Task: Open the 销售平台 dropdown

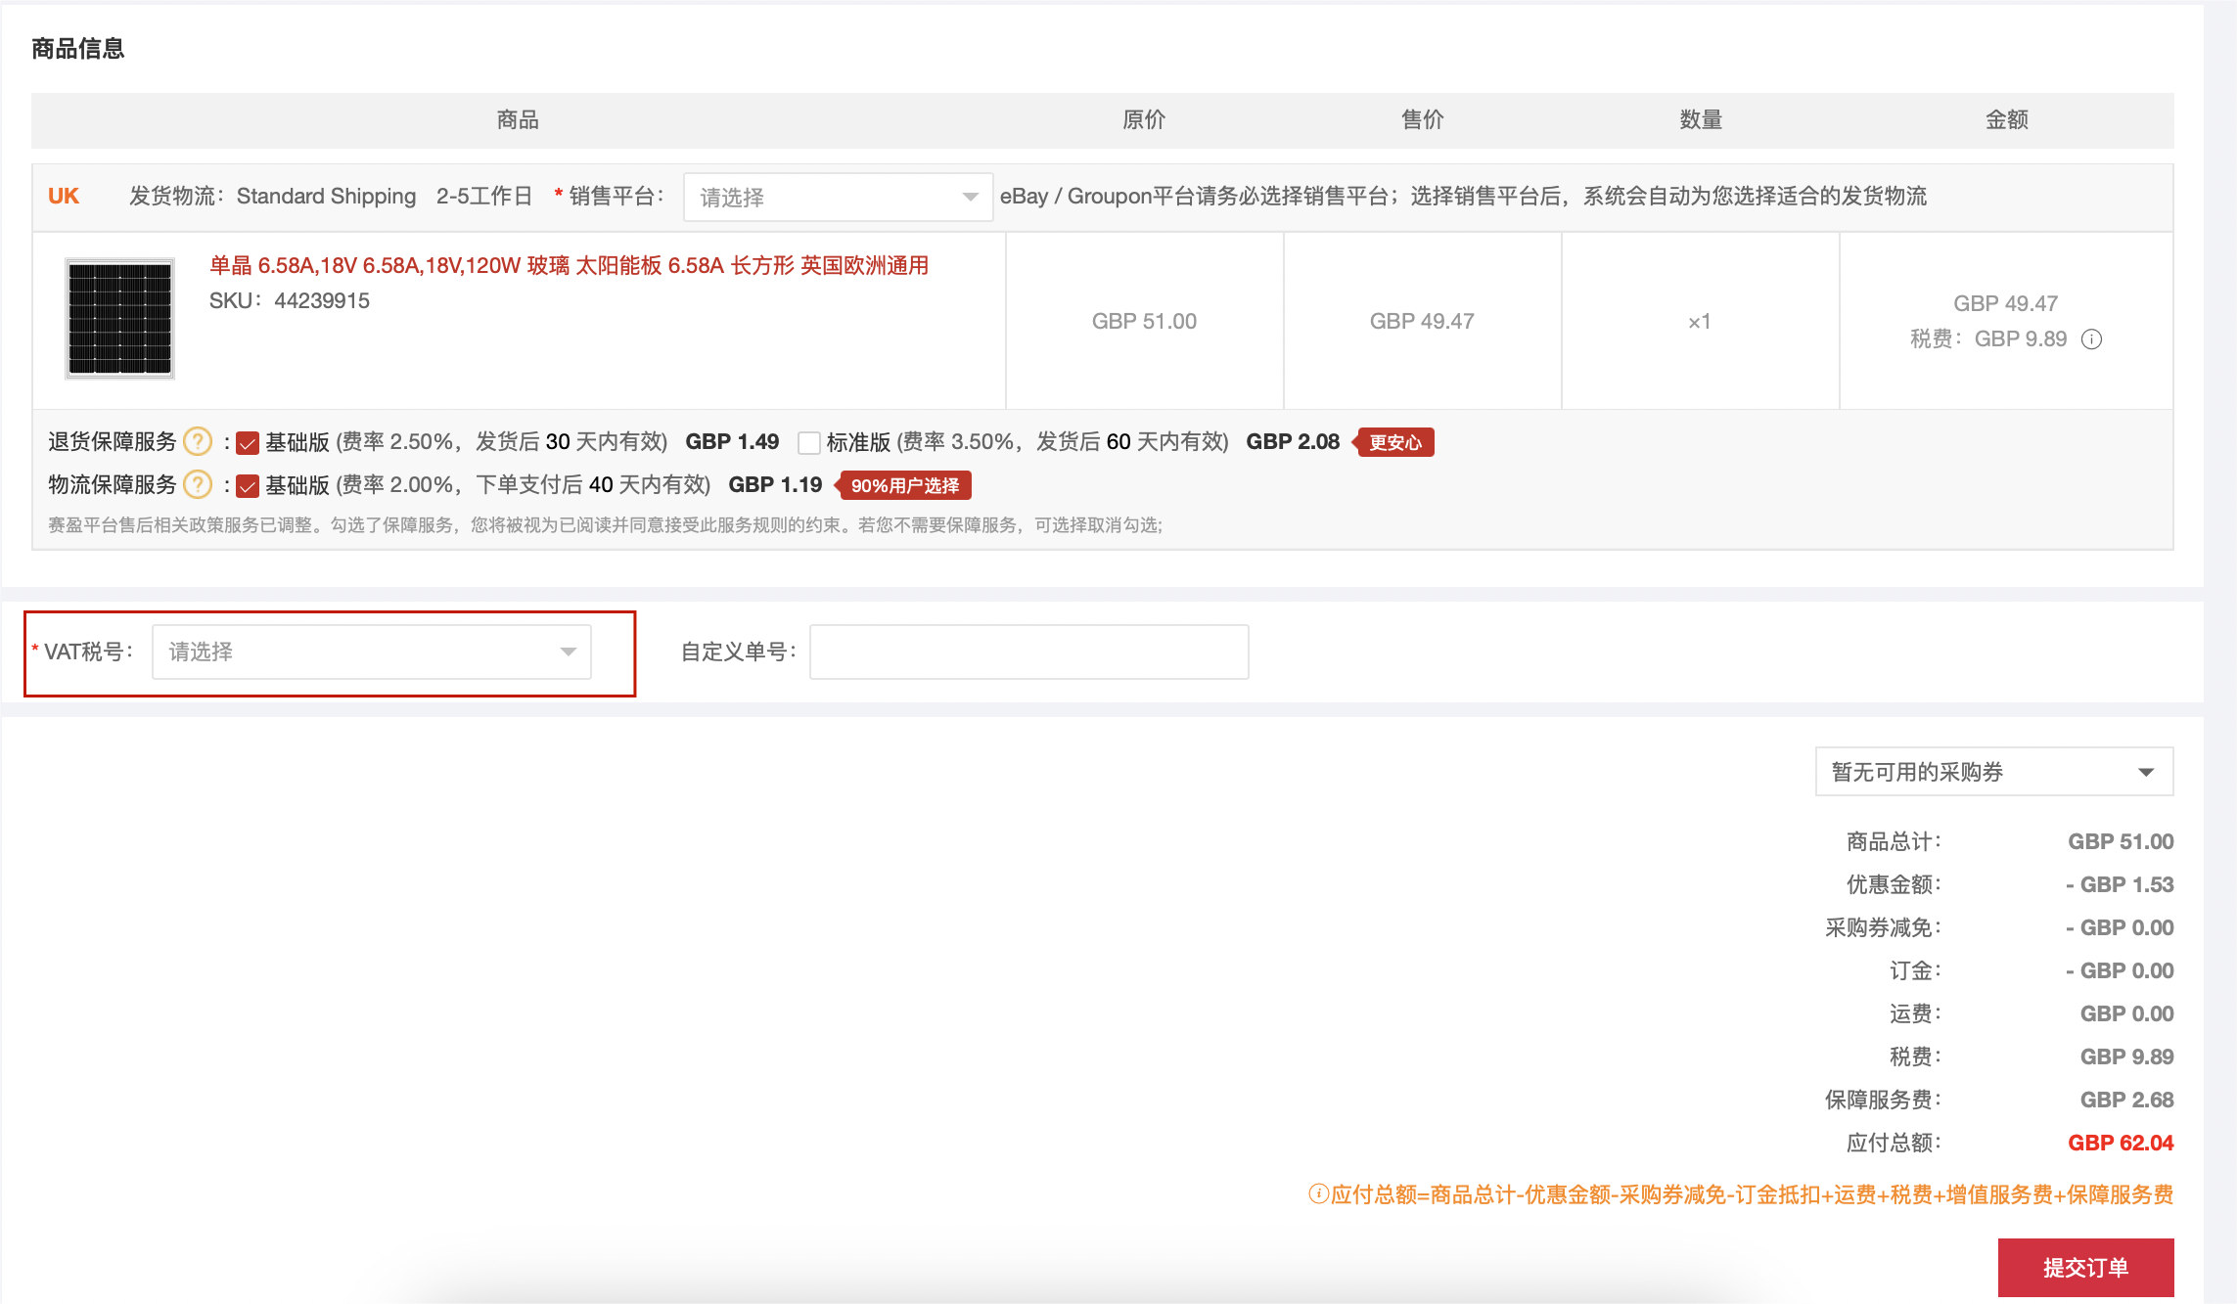Action: coord(838,198)
